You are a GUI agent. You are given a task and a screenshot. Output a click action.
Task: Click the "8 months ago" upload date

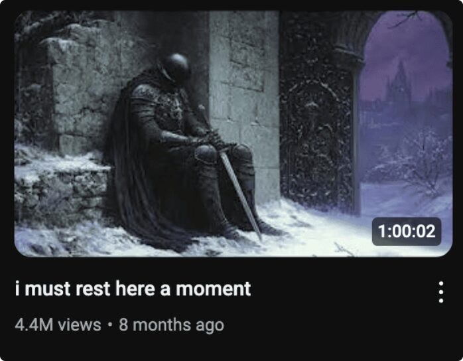point(171,325)
